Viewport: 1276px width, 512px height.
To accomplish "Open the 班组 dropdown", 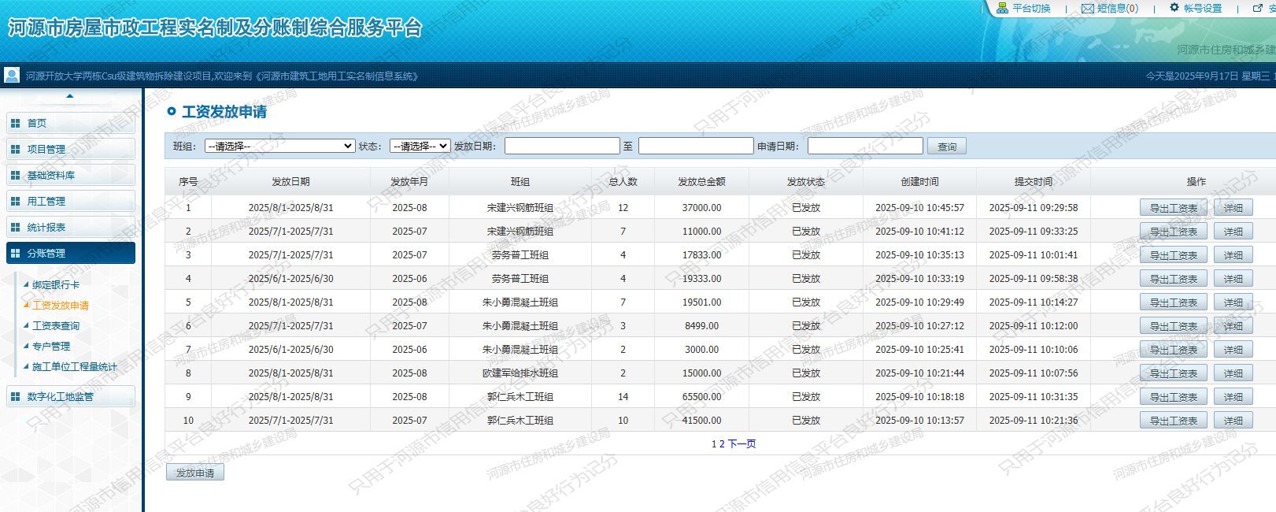I will click(280, 146).
